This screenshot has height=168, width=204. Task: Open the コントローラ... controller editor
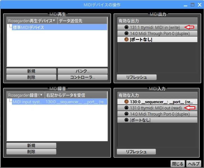83,77
